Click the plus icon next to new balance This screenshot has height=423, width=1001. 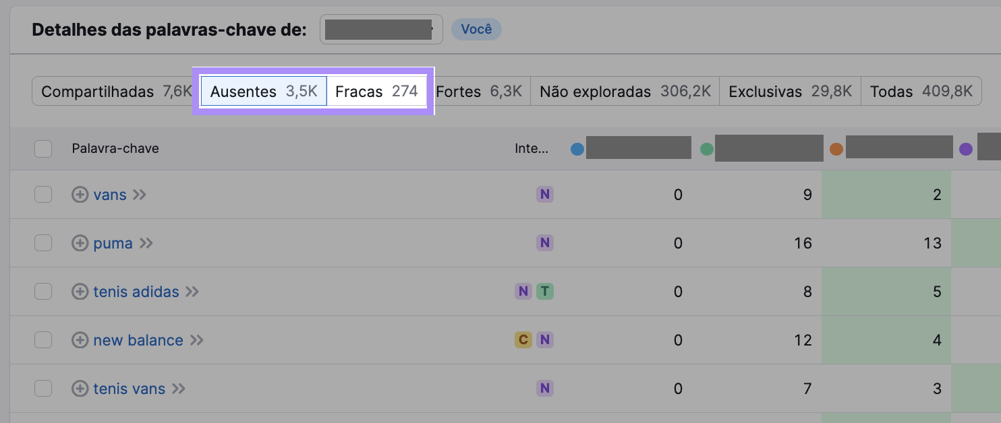(80, 340)
